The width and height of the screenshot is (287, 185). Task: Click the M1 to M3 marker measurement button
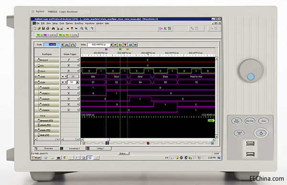pyautogui.click(x=68, y=35)
